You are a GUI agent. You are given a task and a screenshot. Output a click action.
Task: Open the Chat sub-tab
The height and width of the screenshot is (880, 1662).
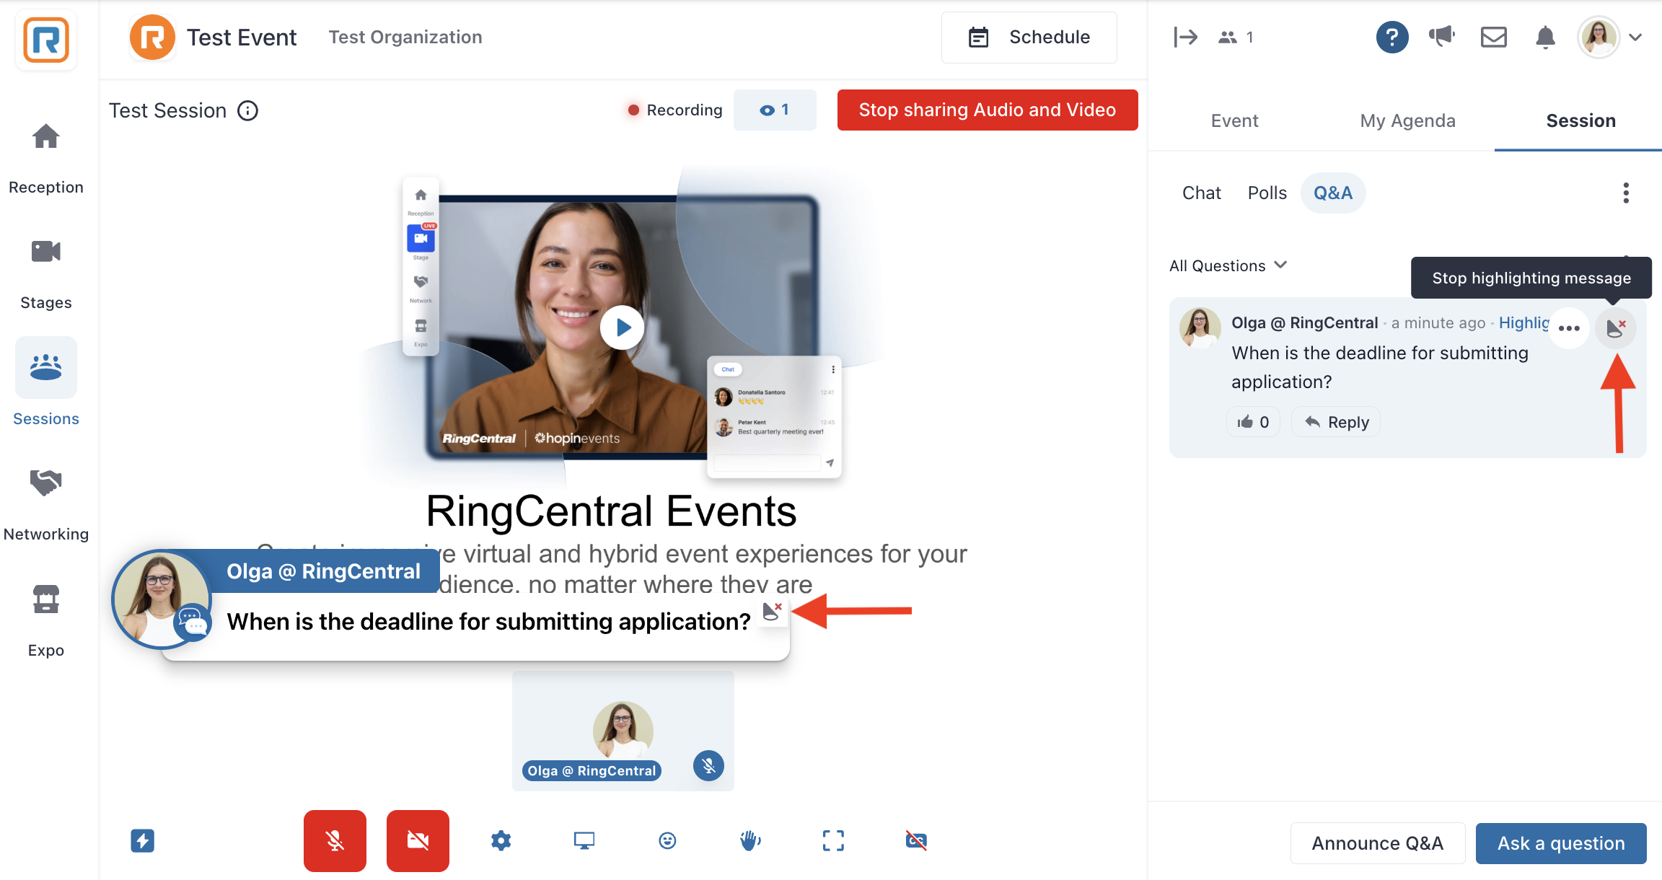tap(1201, 193)
